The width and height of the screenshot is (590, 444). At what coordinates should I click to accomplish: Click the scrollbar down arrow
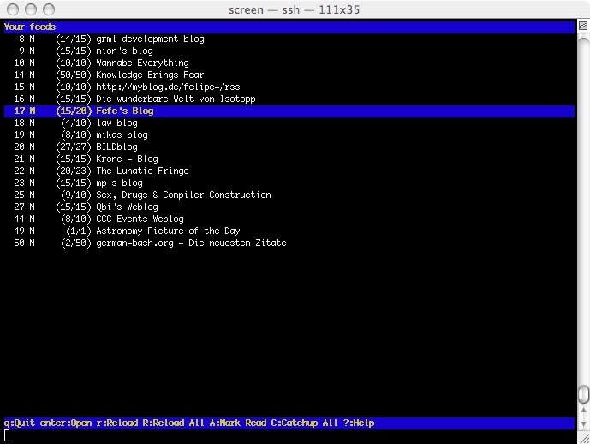583,423
